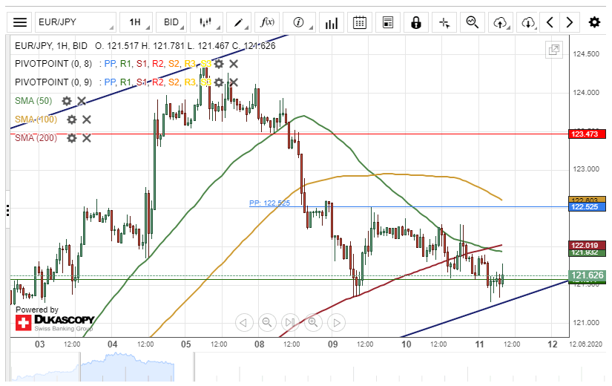Pan chart left with circular arrow button
Screen dimensions: 612x386
pyautogui.click(x=244, y=323)
